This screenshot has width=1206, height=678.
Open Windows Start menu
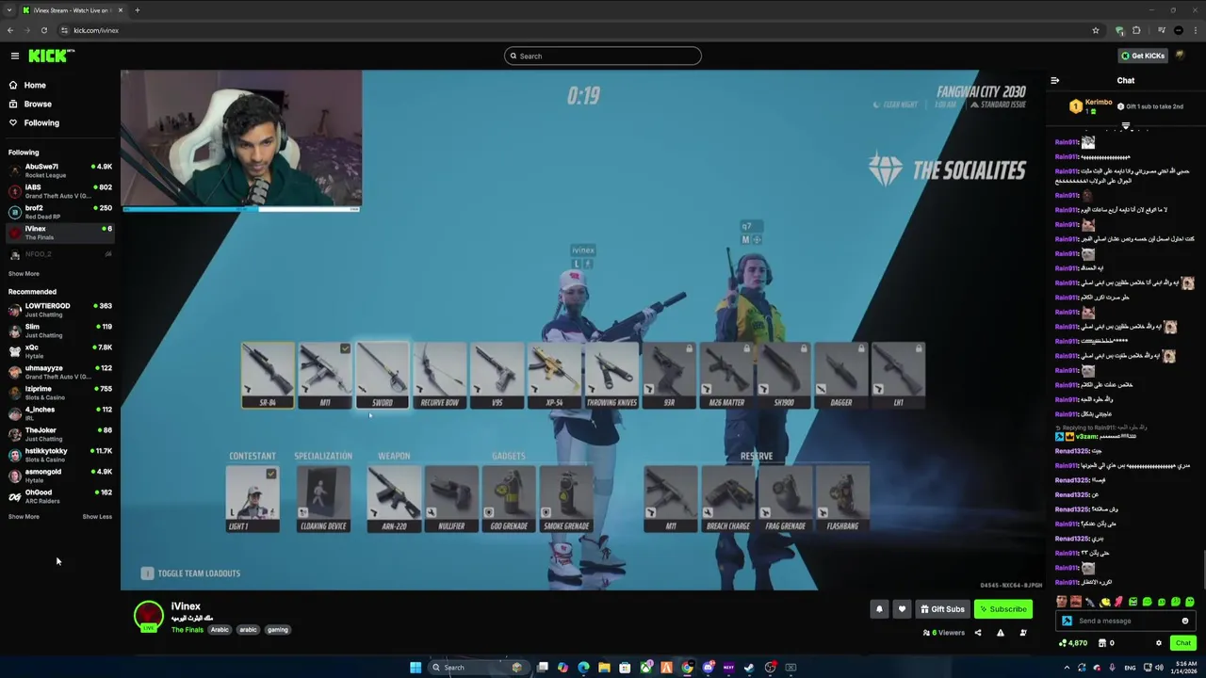point(416,668)
